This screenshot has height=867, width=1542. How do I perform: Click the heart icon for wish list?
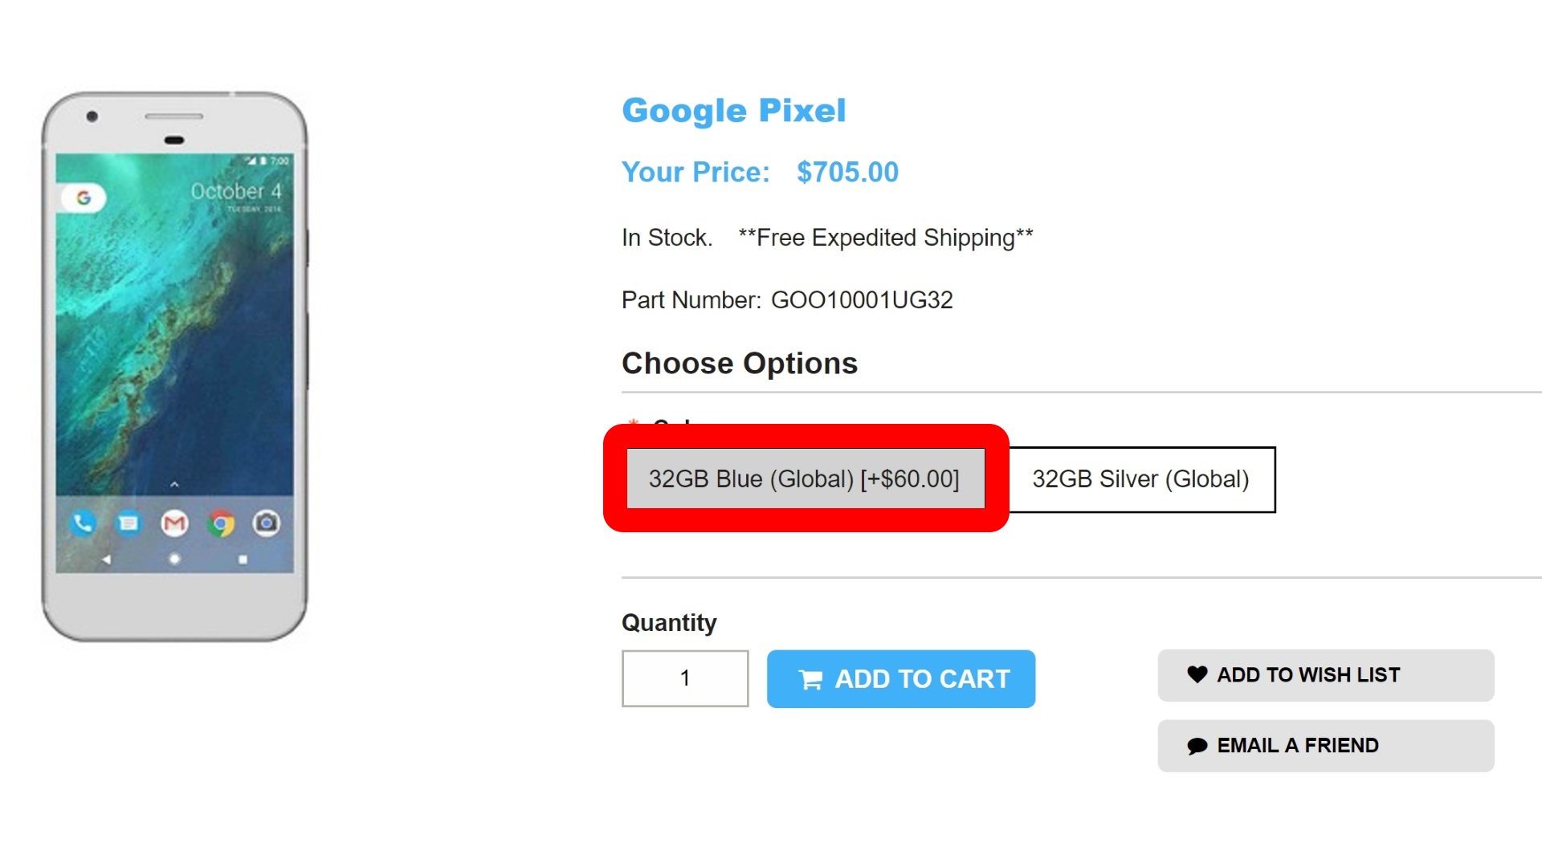pyautogui.click(x=1197, y=674)
